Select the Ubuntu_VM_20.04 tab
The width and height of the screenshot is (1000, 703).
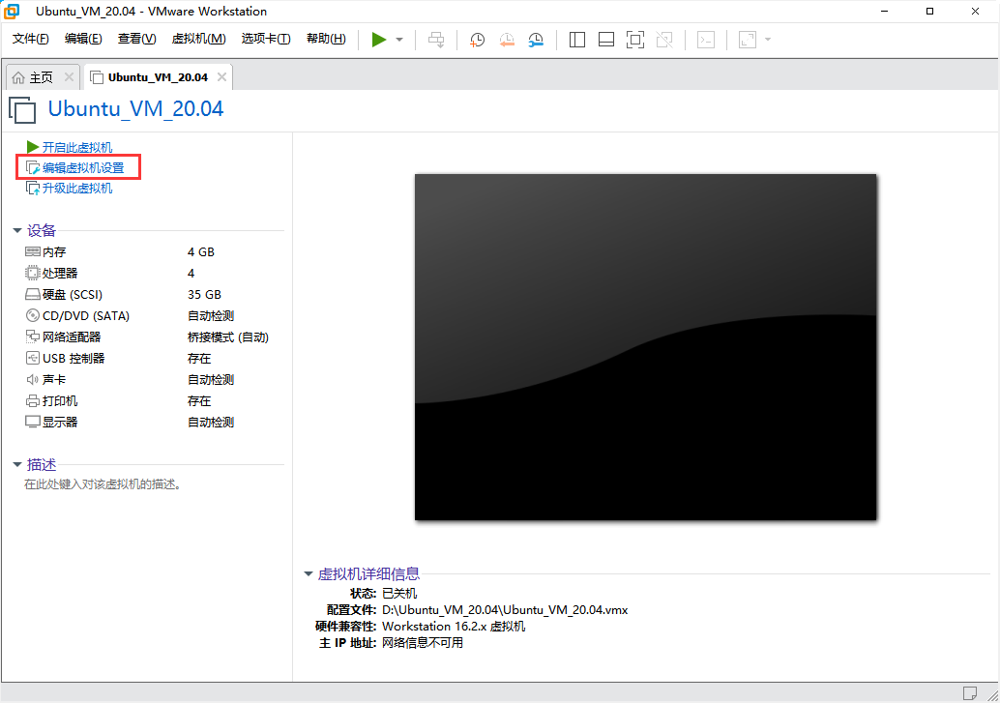159,77
